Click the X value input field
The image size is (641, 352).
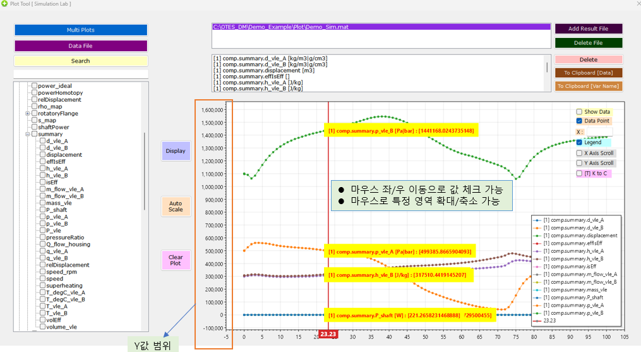(600, 132)
